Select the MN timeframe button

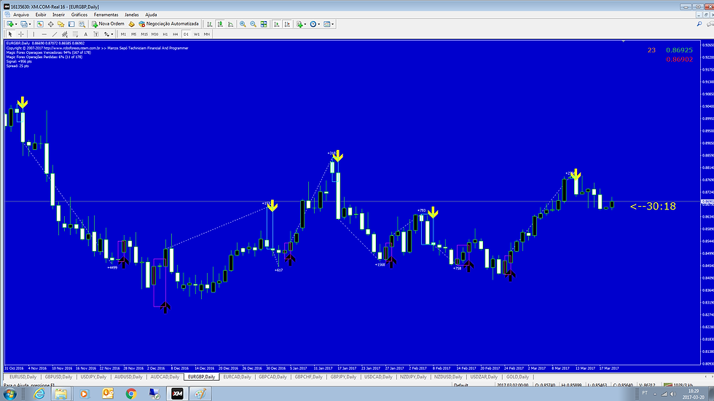207,34
